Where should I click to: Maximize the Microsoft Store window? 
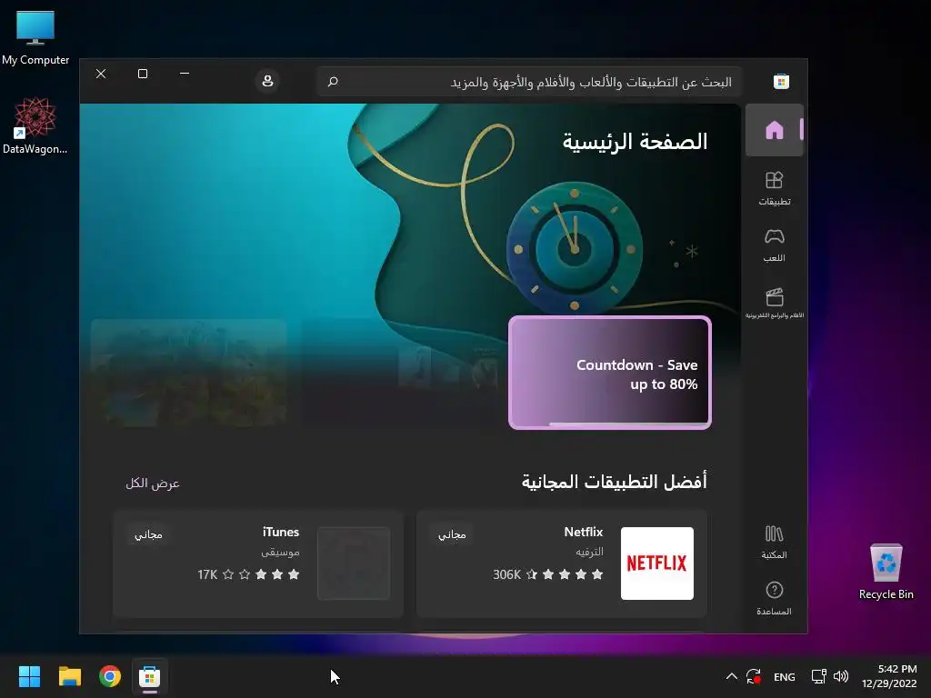(x=143, y=74)
